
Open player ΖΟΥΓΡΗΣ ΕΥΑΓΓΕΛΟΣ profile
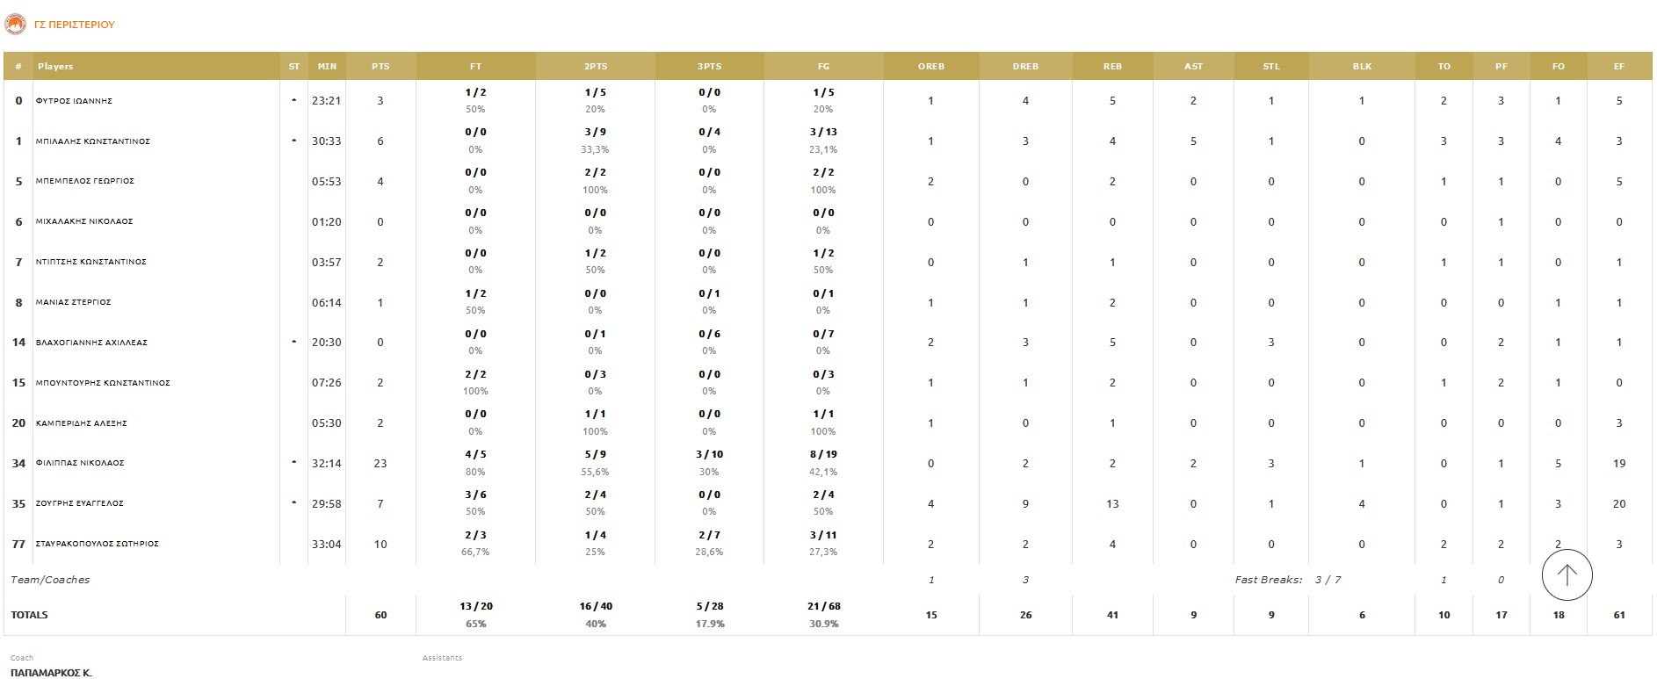(x=80, y=503)
